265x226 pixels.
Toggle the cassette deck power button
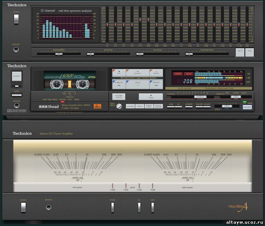17,76
